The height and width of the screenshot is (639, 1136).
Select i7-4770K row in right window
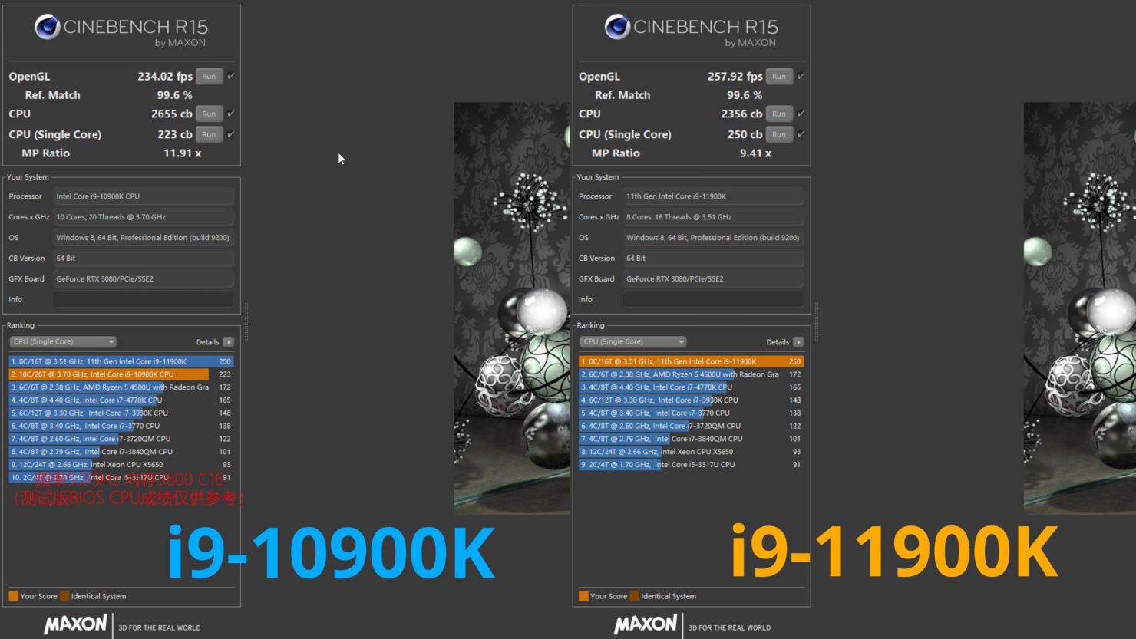tap(692, 387)
